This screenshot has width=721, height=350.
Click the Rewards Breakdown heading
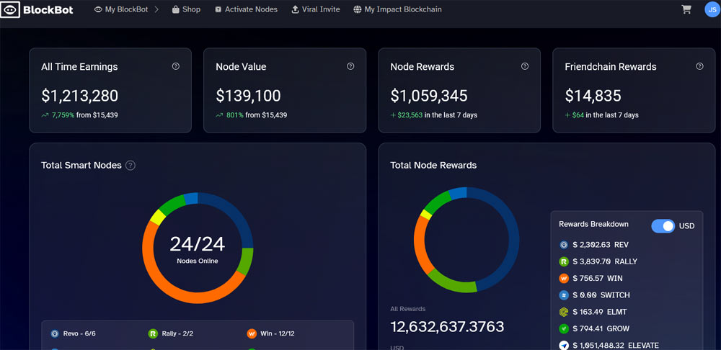click(x=593, y=224)
